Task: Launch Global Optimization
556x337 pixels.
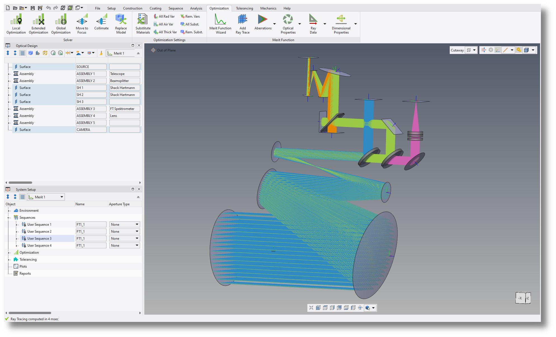Action: [x=61, y=24]
